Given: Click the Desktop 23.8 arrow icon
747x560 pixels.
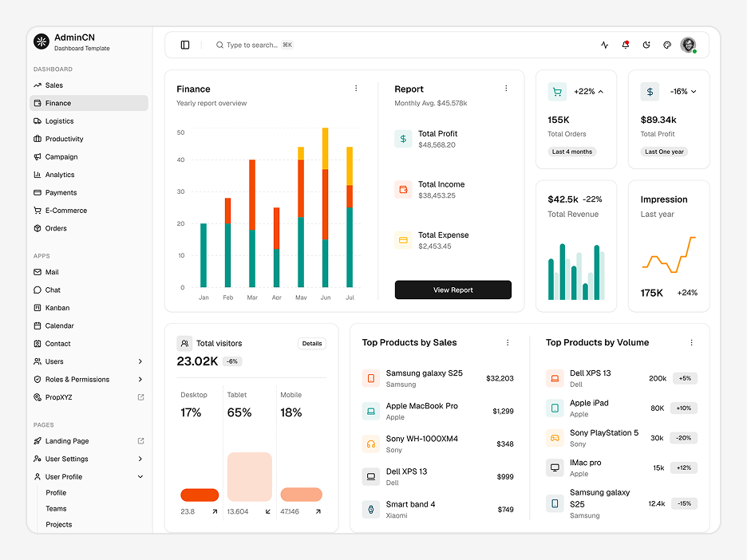Looking at the screenshot, I should (215, 511).
